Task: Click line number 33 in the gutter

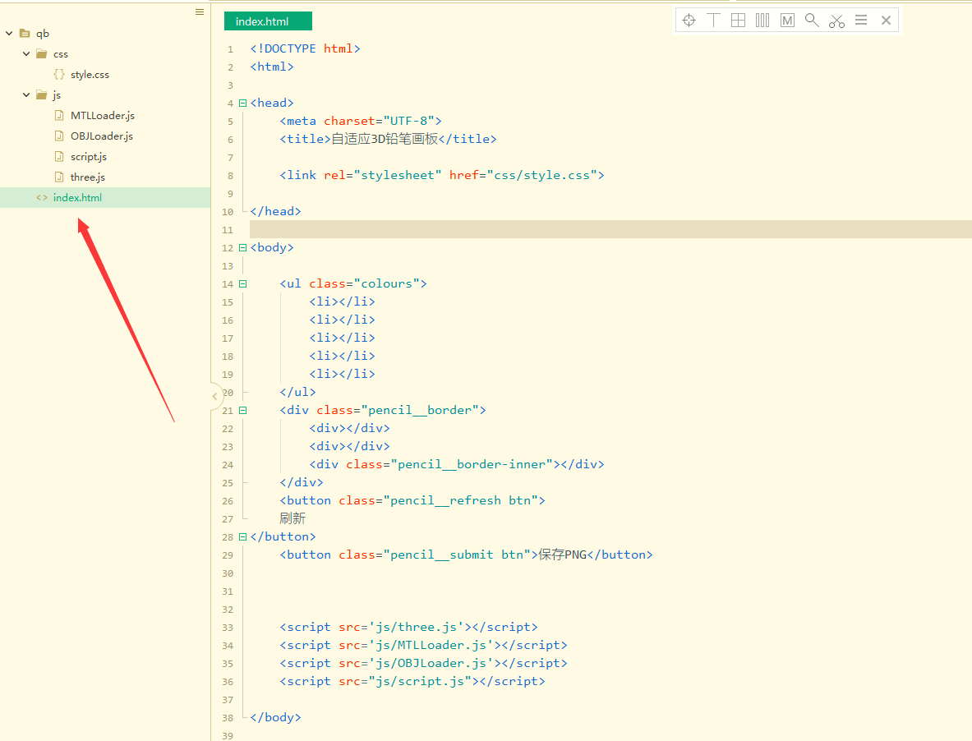Action: [x=228, y=628]
